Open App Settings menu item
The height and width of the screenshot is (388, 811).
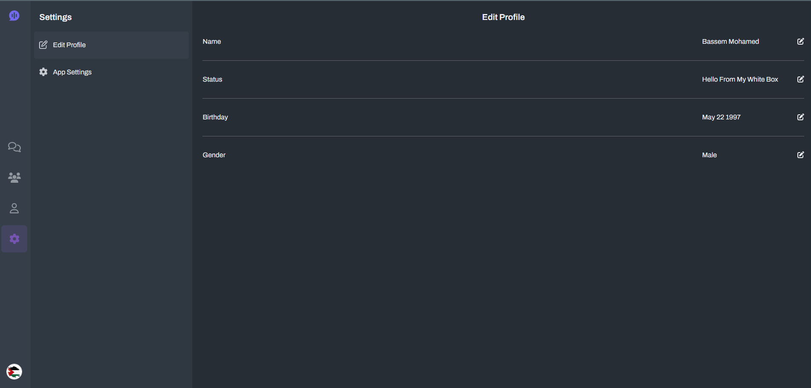[x=72, y=72]
